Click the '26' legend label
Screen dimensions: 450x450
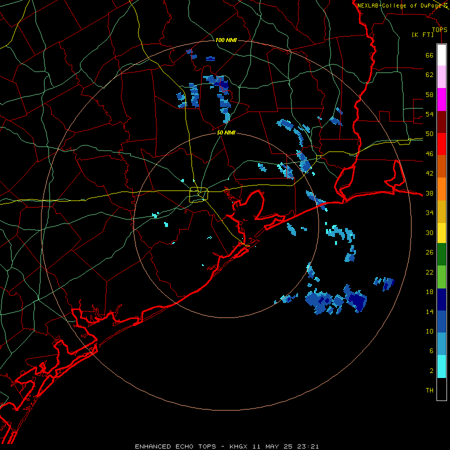tap(429, 252)
